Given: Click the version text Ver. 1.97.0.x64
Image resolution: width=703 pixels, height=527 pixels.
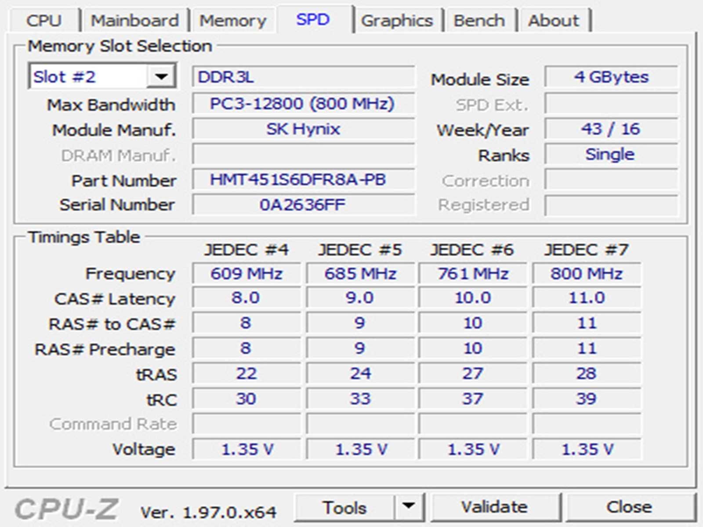Looking at the screenshot, I should click(x=208, y=512).
